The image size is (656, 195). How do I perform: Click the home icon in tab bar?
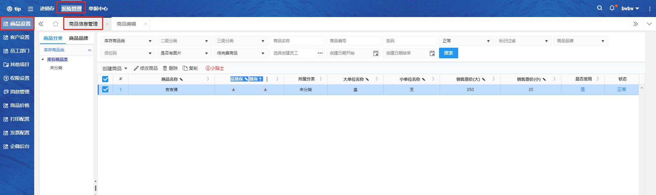(56, 24)
